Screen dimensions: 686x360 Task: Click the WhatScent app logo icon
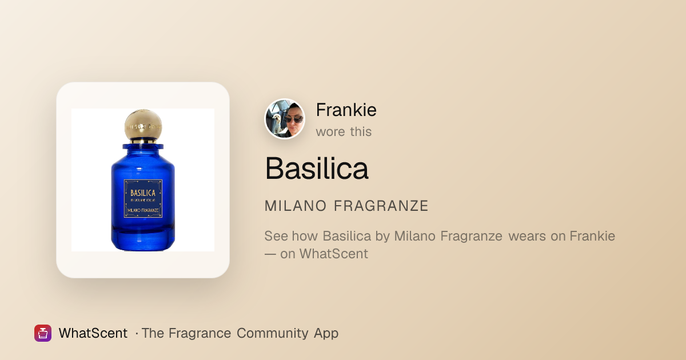pyautogui.click(x=43, y=333)
